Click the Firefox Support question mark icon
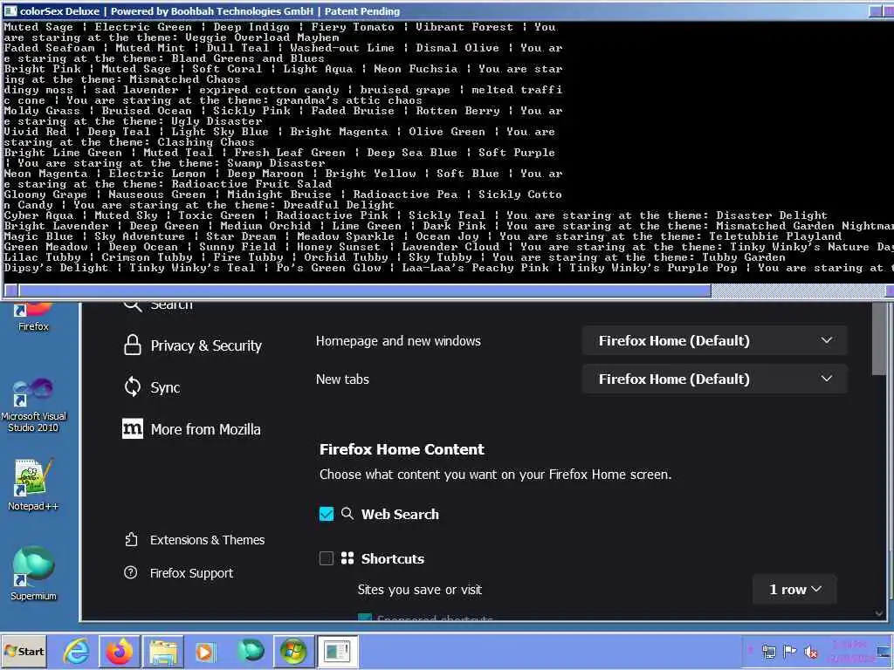 tap(131, 572)
